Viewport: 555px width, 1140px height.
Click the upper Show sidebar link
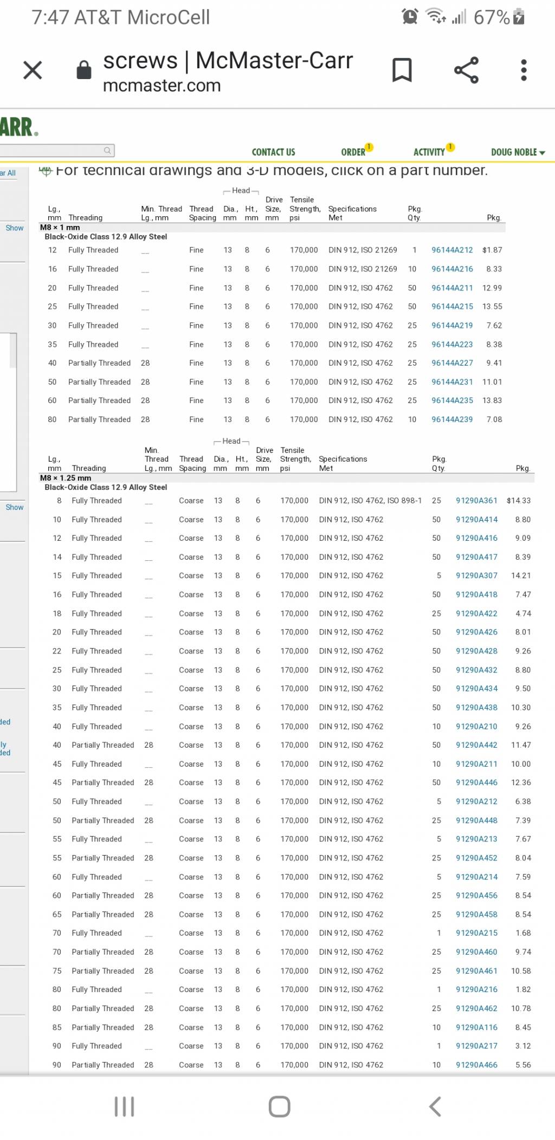tap(15, 228)
